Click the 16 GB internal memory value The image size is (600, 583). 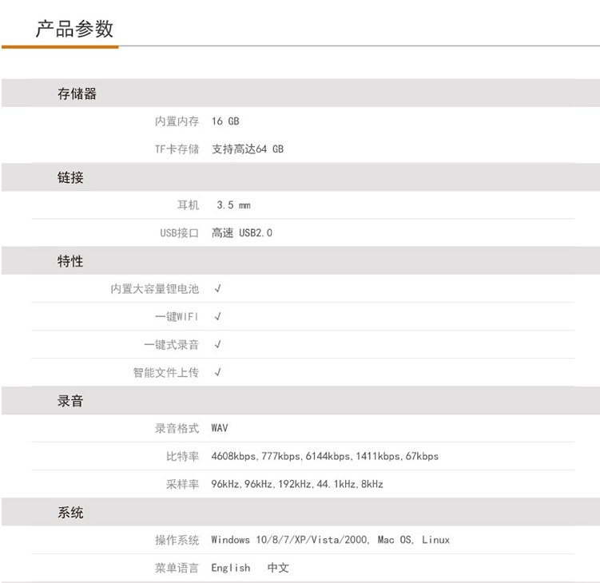click(225, 121)
